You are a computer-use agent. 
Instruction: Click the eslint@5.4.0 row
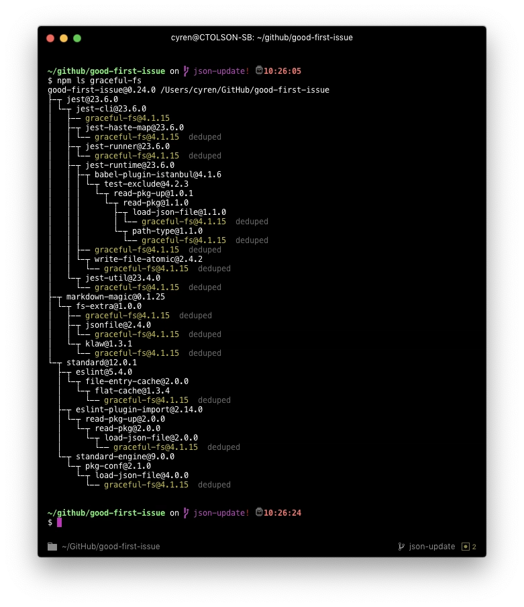pos(104,372)
